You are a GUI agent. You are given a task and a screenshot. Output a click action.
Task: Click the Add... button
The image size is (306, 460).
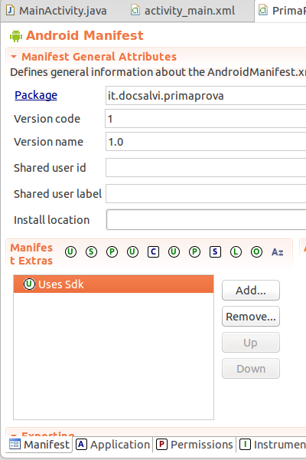(x=251, y=290)
